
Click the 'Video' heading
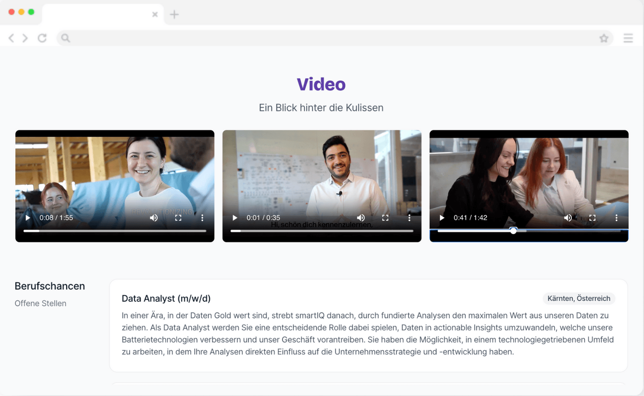pyautogui.click(x=321, y=84)
